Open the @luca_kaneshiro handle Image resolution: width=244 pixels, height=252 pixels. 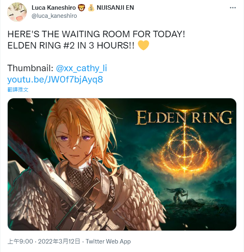[x=54, y=16]
